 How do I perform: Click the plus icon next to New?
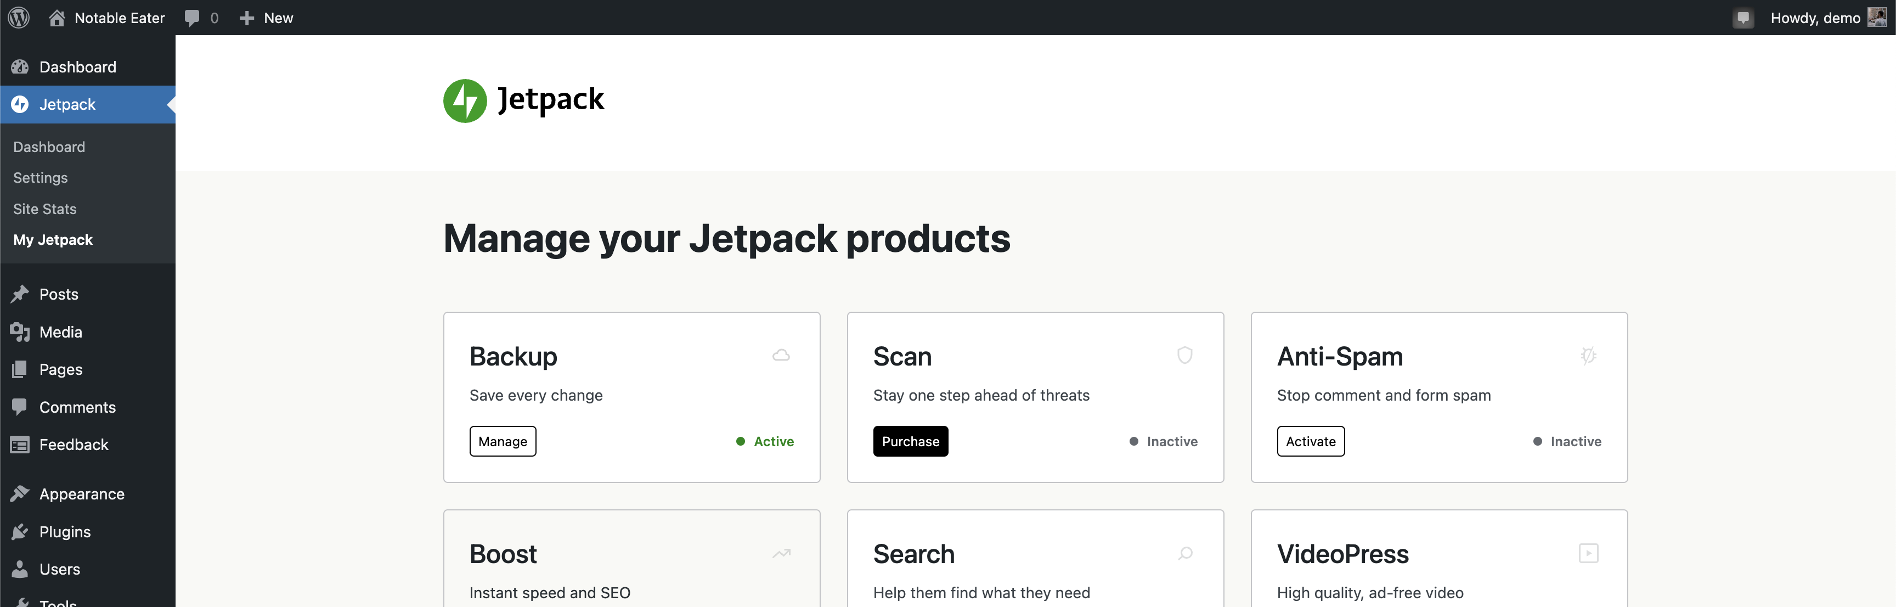pyautogui.click(x=246, y=18)
